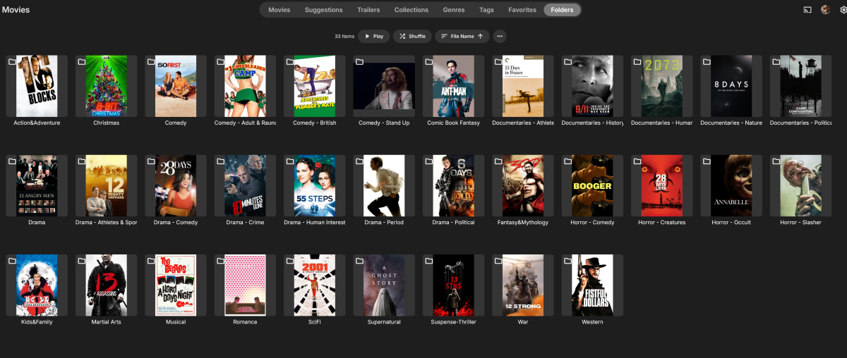Switch to the Favorites tab
The height and width of the screenshot is (358, 847).
tap(522, 10)
